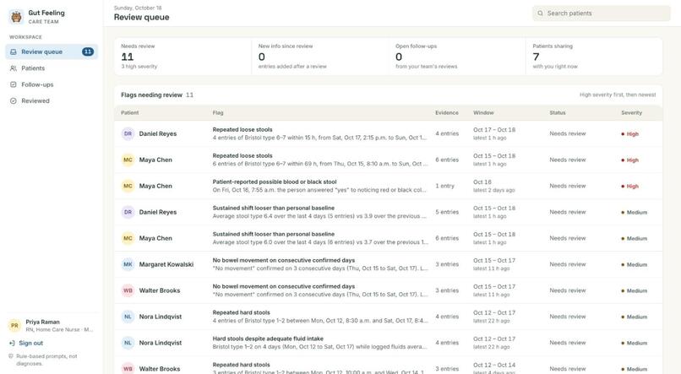Click the Gut Feeling hedgehog logo
The height and width of the screenshot is (374, 681).
tap(17, 17)
